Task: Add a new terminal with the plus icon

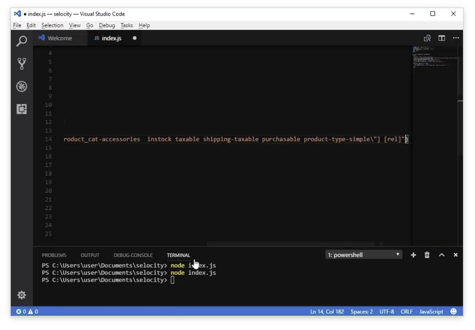Action: [x=413, y=255]
